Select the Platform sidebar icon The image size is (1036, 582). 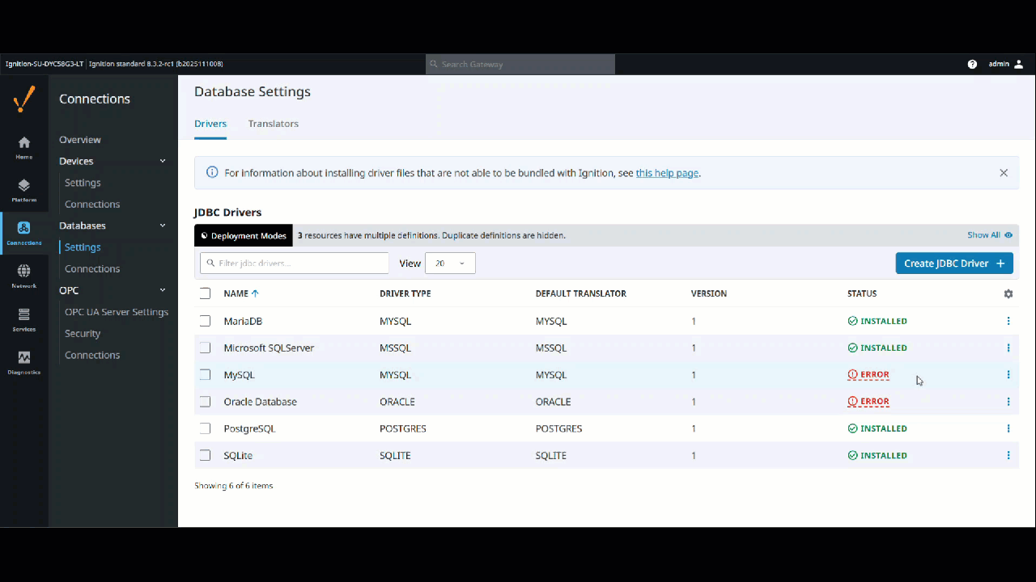(23, 191)
